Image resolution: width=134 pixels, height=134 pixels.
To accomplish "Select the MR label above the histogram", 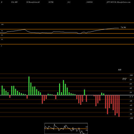I will [x=120, y=70].
